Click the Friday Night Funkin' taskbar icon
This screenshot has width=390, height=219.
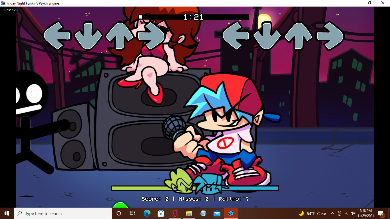click(231, 213)
